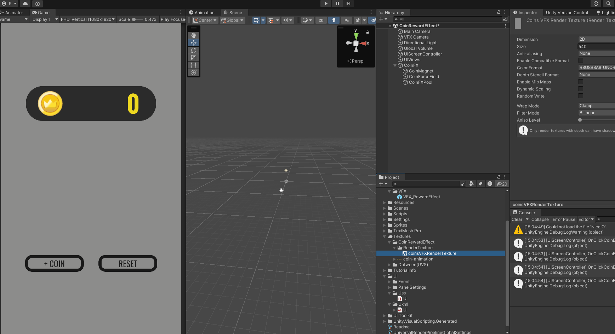Adjust the Game view Scale slider

pyautogui.click(x=135, y=19)
